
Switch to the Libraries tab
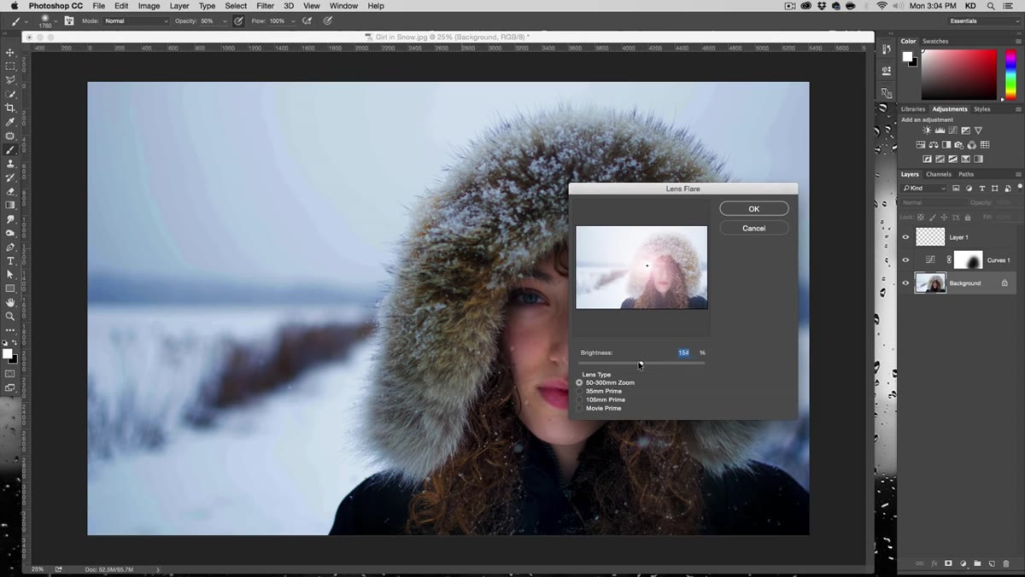(x=913, y=109)
